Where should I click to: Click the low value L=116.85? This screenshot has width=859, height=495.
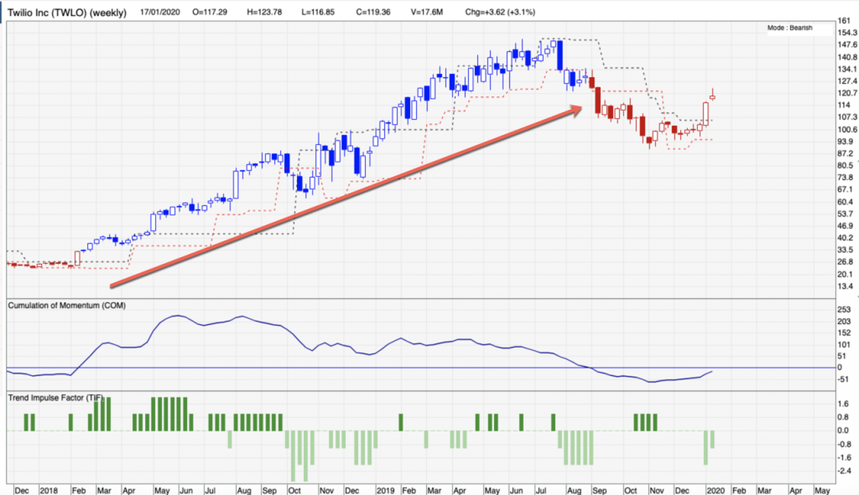[x=318, y=12]
